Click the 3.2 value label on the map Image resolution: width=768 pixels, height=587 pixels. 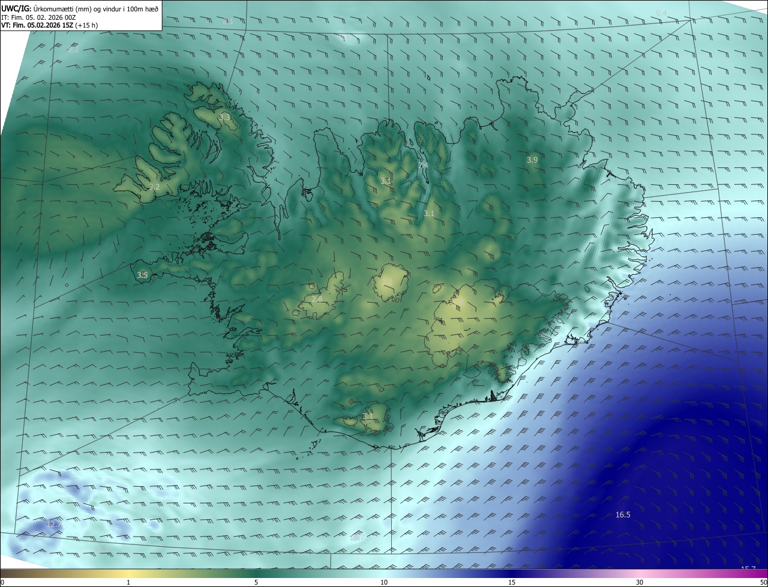click(154, 187)
